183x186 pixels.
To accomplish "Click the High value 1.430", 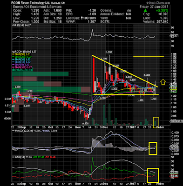I will pos(35,14).
